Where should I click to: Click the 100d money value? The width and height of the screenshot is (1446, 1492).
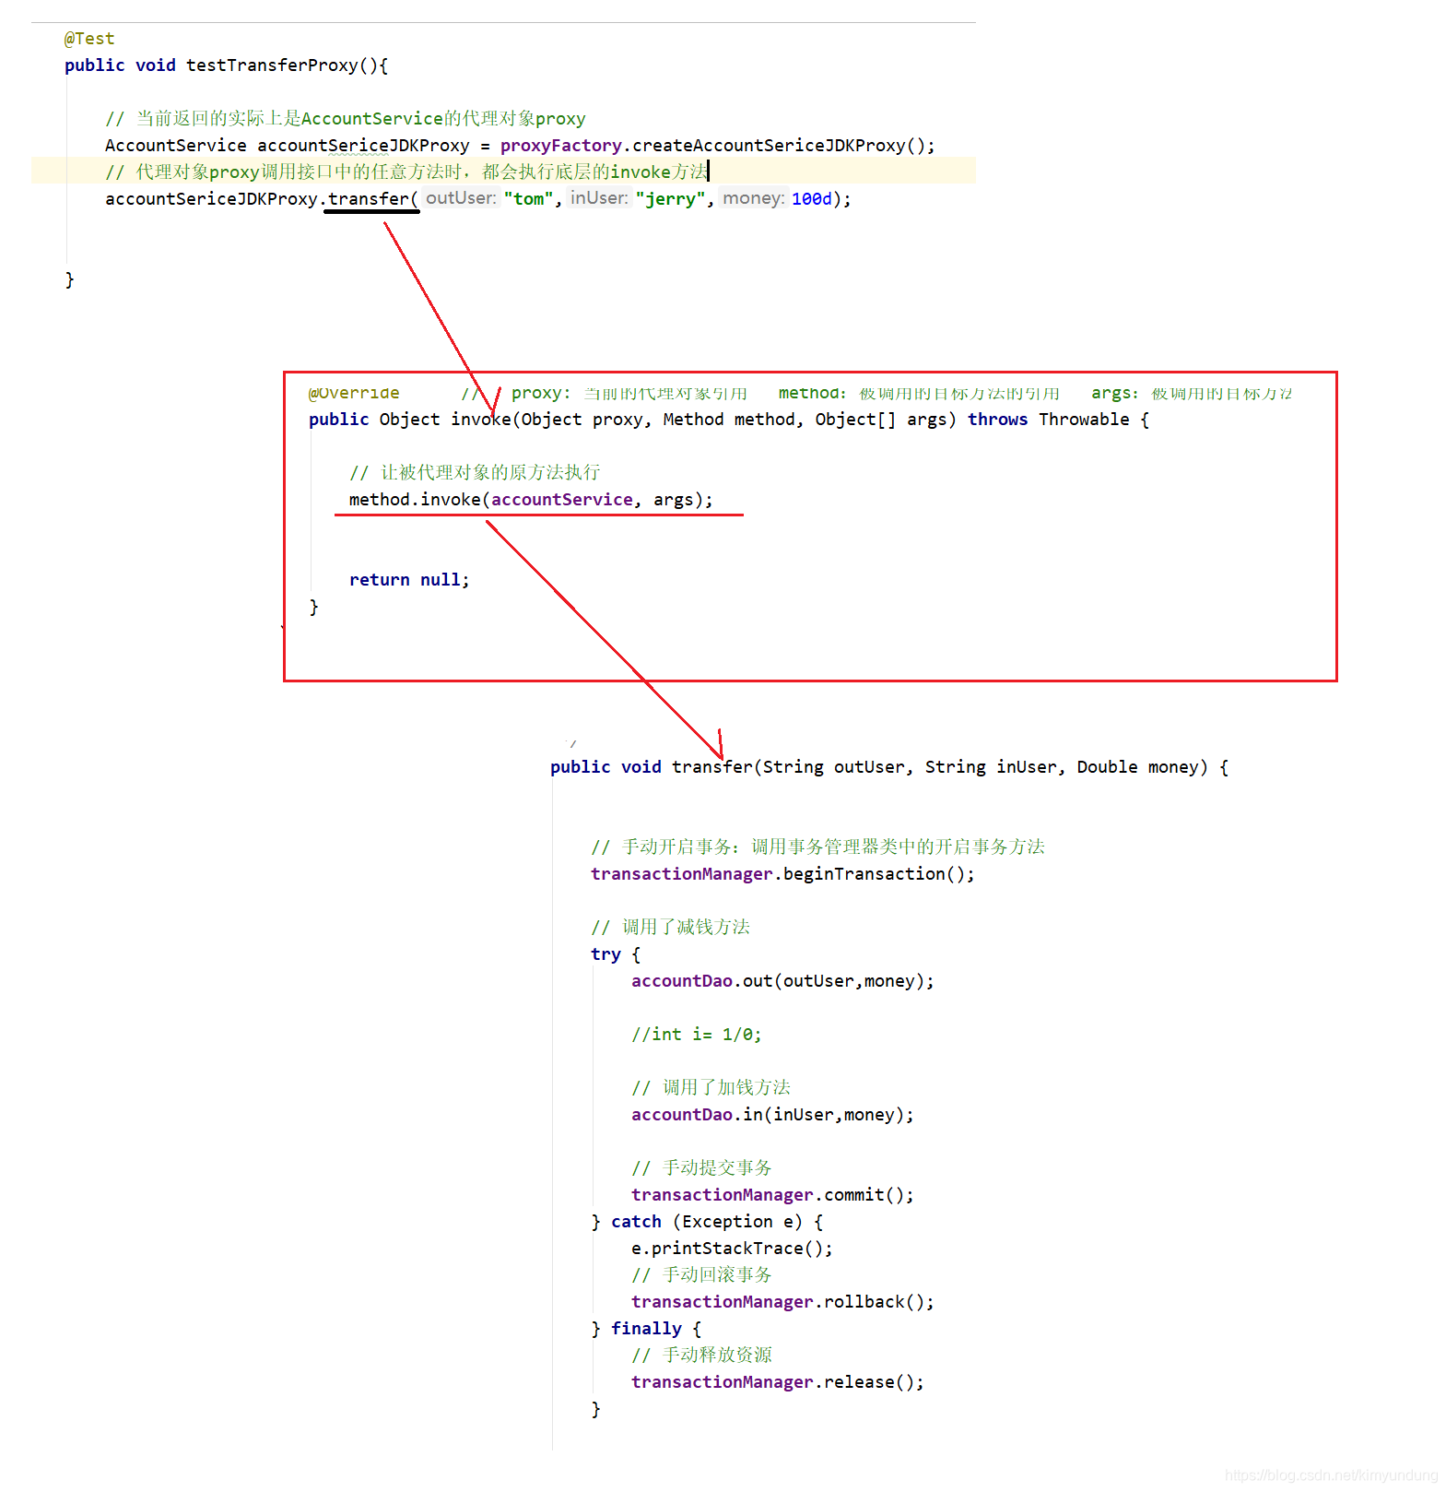point(811,199)
